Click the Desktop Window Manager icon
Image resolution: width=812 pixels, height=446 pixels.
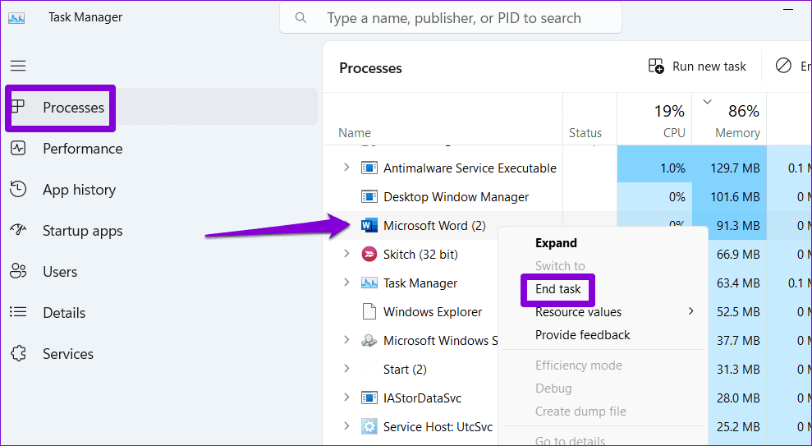tap(369, 197)
